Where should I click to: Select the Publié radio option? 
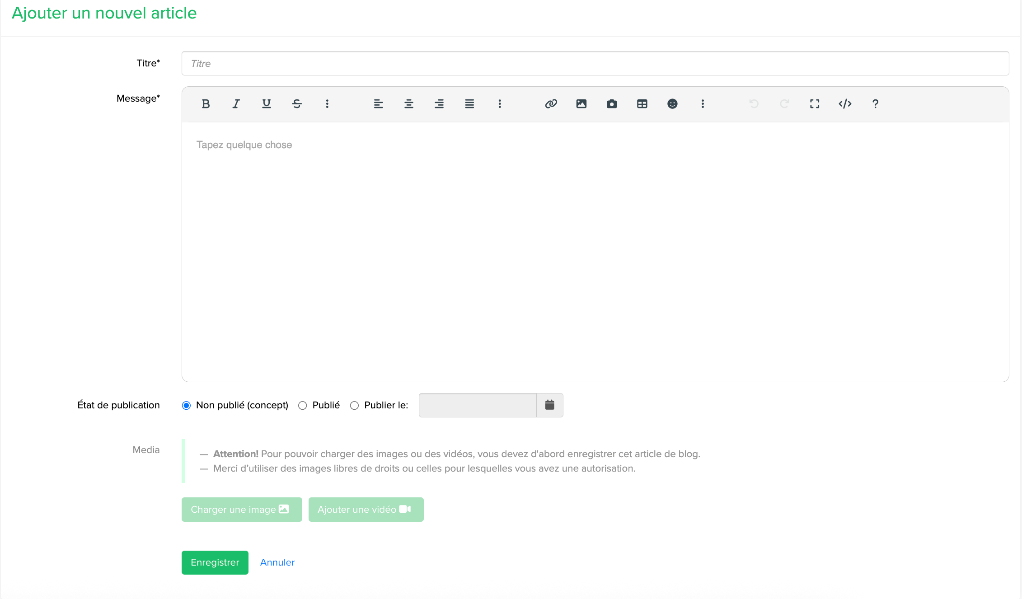[x=303, y=405]
